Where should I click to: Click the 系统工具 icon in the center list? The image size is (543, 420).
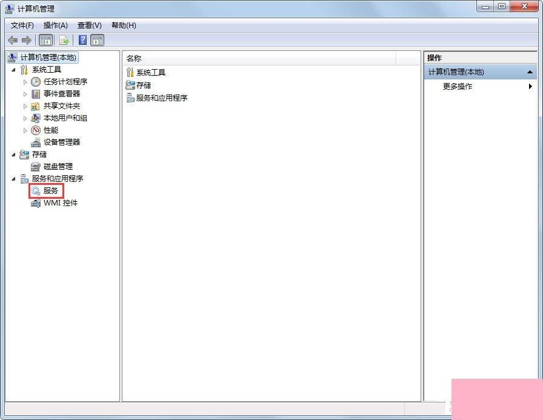coord(130,72)
